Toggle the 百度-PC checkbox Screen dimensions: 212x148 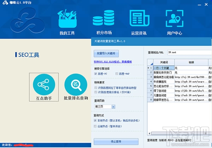pos(96,73)
